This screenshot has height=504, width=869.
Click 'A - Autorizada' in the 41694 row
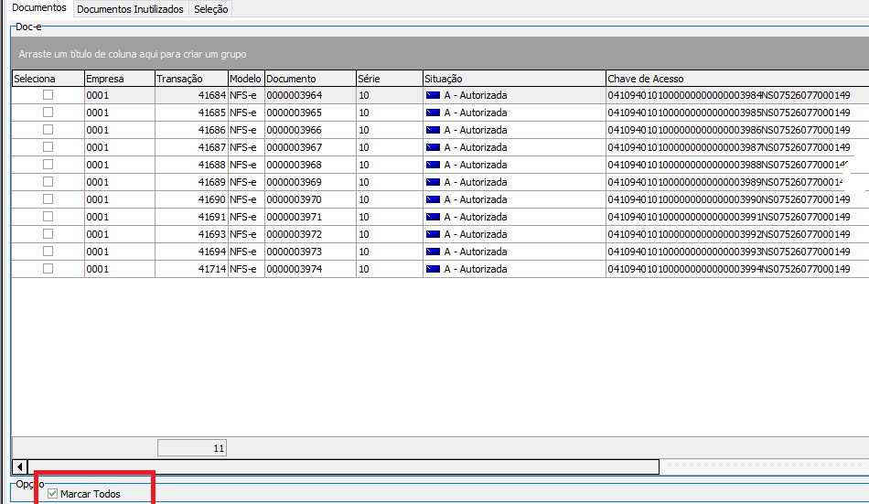[476, 252]
